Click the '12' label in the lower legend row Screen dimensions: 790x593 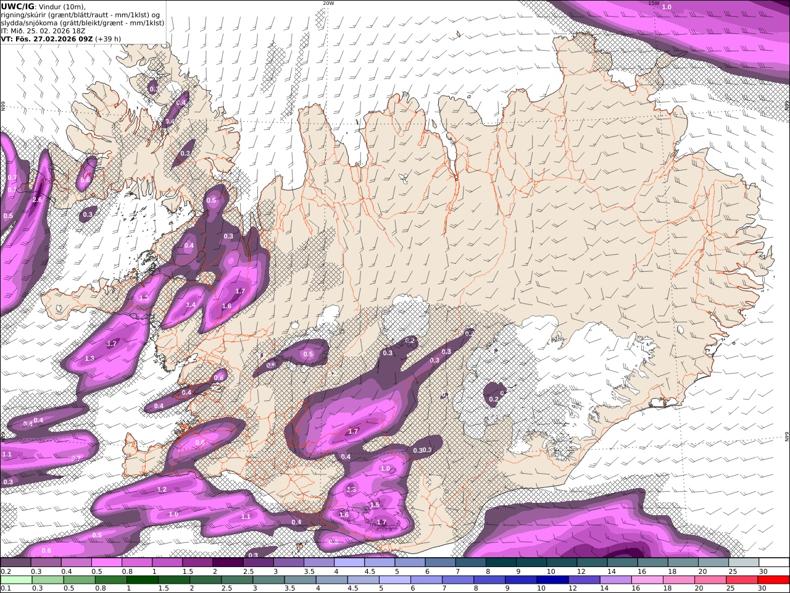pos(572,588)
